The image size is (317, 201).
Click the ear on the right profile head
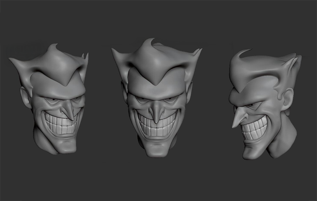click(288, 99)
